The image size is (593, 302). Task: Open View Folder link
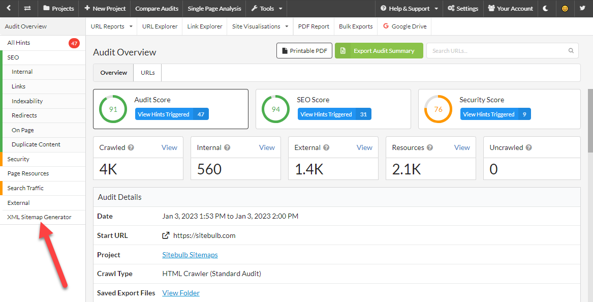point(181,293)
